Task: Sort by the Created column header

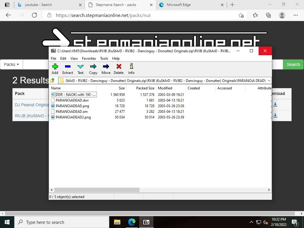Action: tap(201, 88)
